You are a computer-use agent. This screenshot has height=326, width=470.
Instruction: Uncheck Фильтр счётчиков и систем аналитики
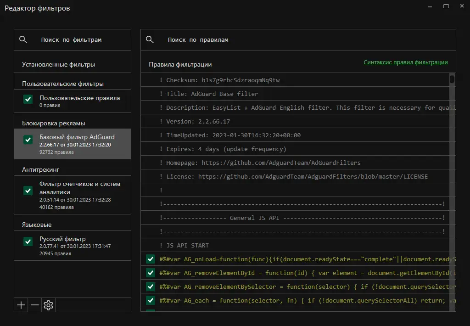coord(28,190)
